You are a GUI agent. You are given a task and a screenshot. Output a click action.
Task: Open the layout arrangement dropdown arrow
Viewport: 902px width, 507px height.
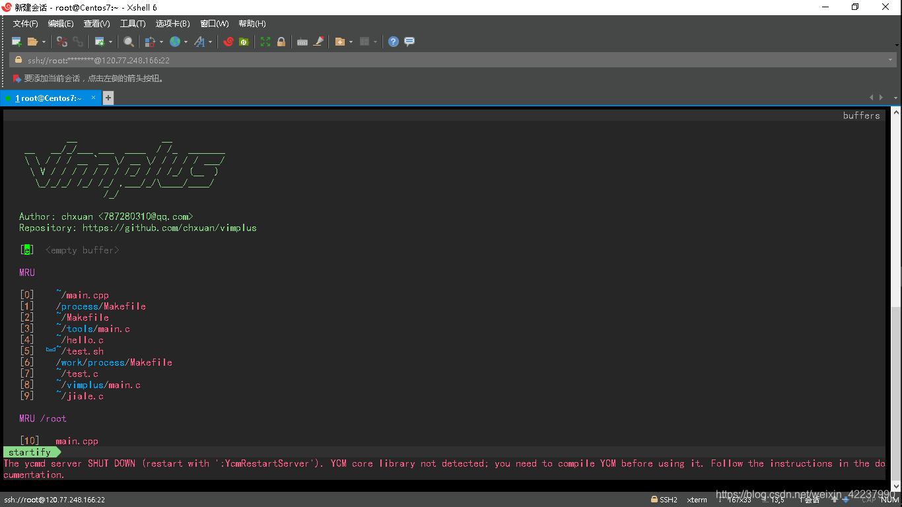(x=375, y=42)
